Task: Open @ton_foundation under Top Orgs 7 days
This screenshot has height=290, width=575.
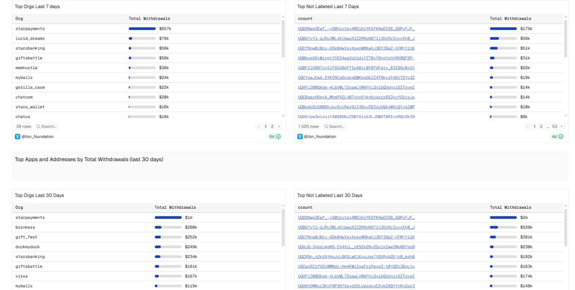Action: tap(37, 136)
